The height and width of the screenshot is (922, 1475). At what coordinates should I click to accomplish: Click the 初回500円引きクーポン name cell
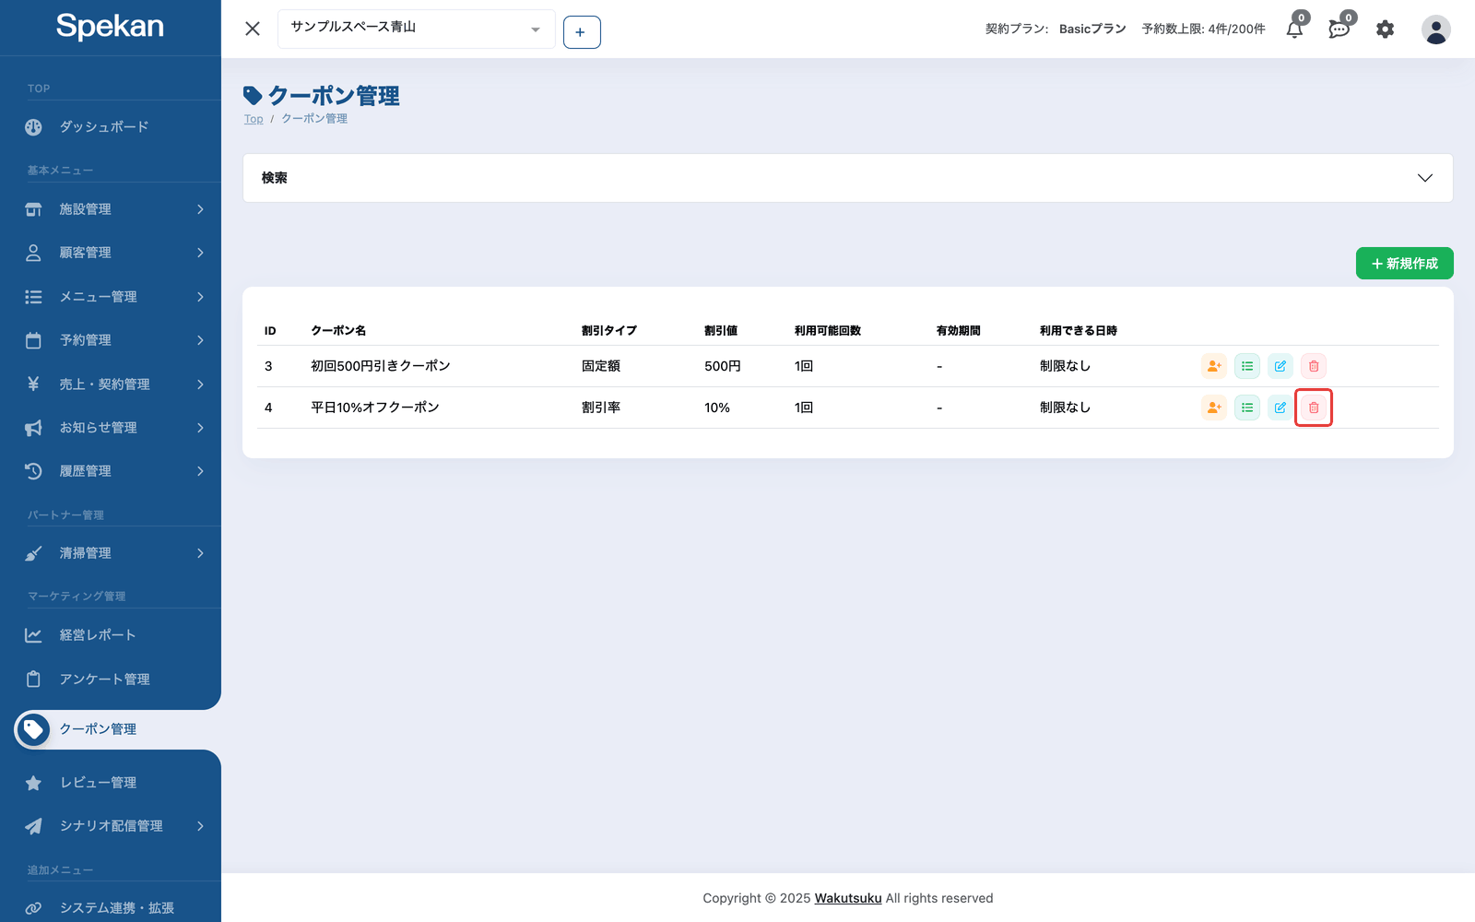coord(381,366)
